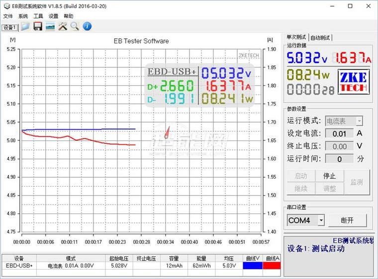This screenshot has height=279, width=378.
Task: Click the 模式 column header
Action: tap(71, 258)
